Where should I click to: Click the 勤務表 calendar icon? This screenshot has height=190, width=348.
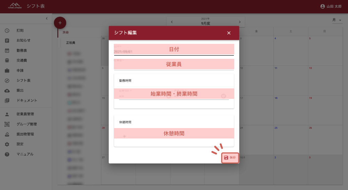coord(7,50)
